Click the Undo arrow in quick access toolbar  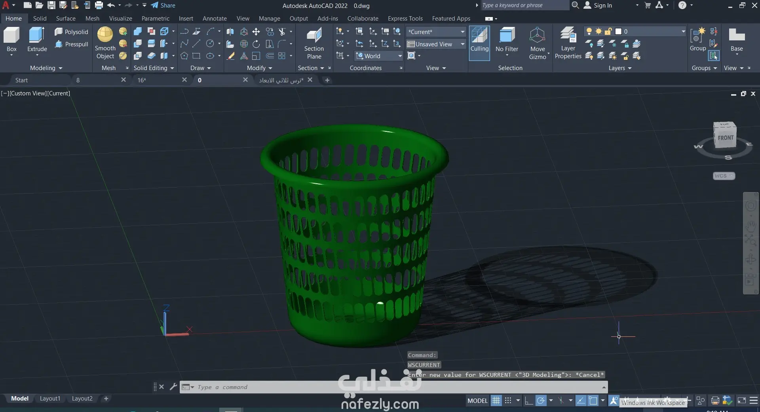point(111,6)
